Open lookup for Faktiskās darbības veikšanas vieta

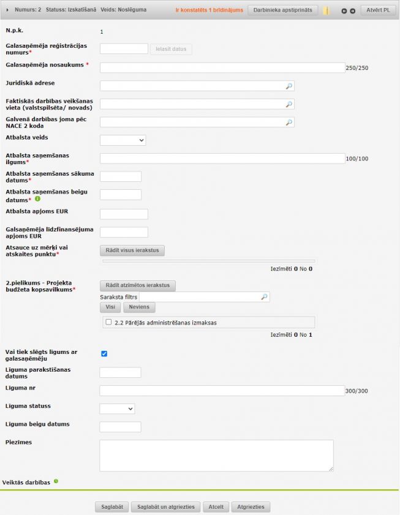tap(289, 105)
